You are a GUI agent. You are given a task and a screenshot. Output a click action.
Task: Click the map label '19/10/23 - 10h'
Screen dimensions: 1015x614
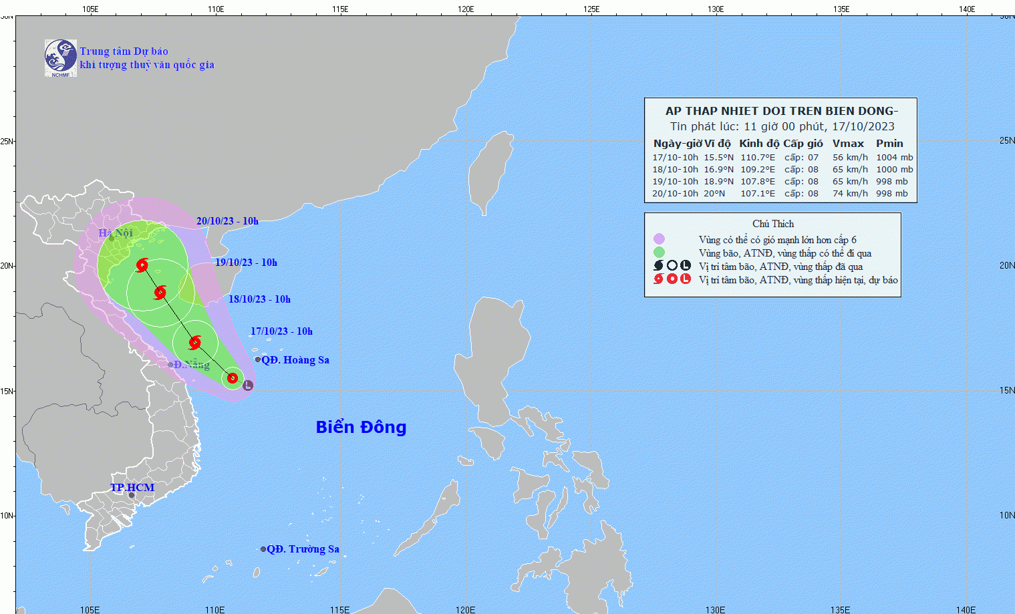click(x=246, y=263)
